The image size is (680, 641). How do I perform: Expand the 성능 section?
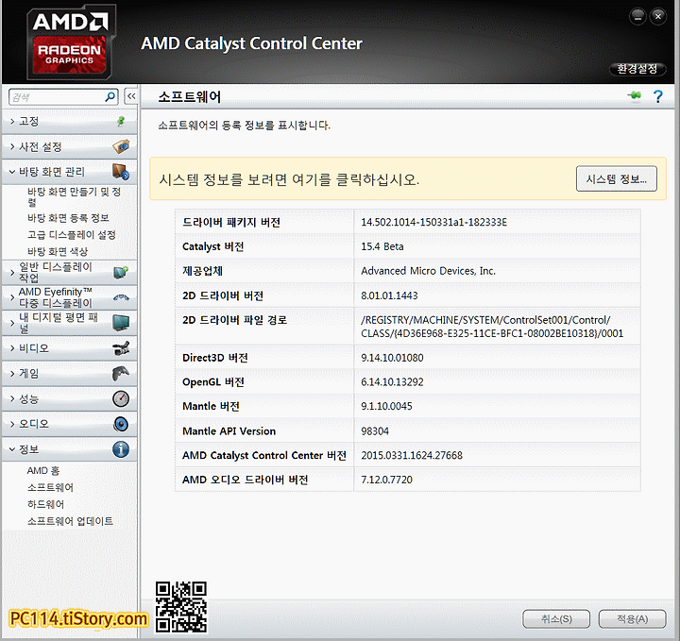[x=69, y=398]
